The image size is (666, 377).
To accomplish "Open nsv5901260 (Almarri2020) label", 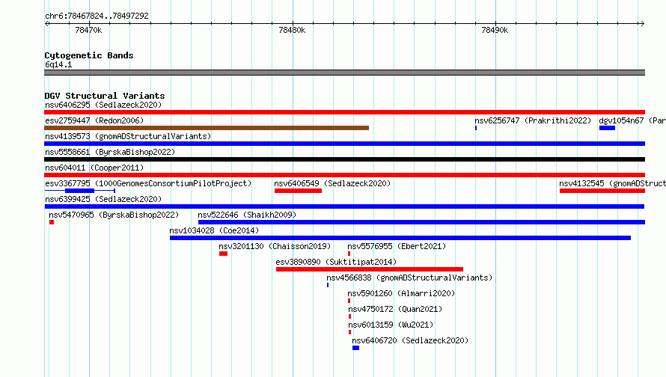I will point(401,293).
